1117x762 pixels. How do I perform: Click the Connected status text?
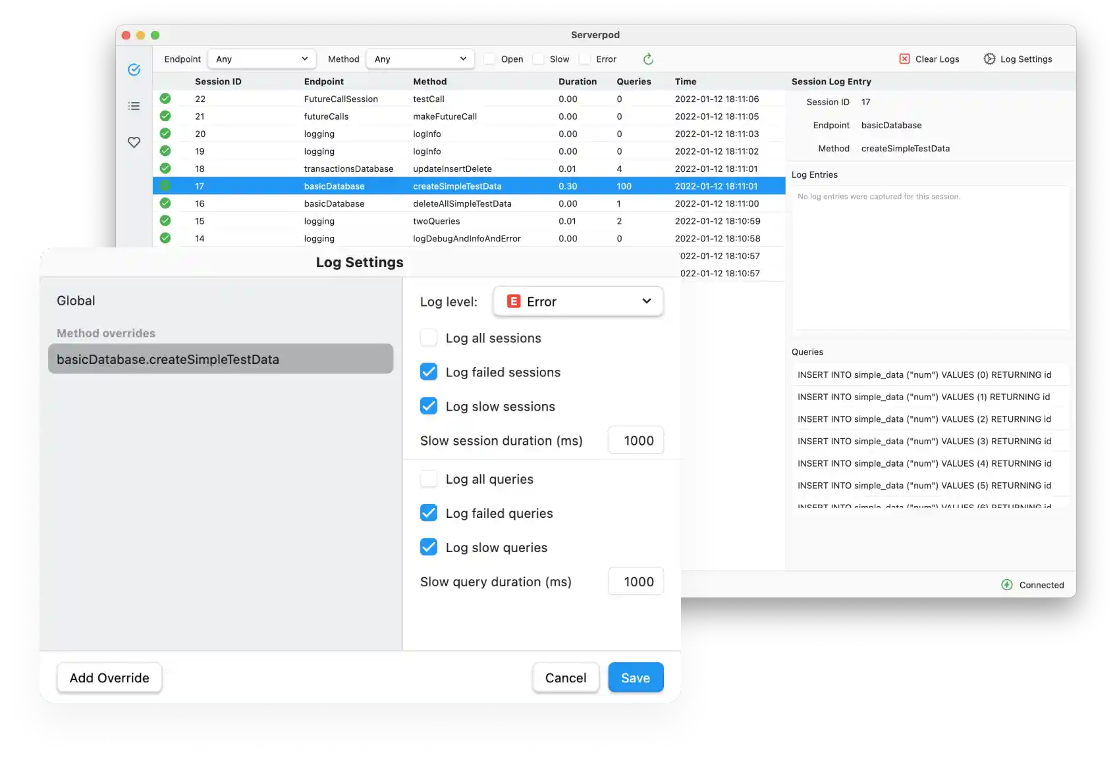click(x=1041, y=585)
